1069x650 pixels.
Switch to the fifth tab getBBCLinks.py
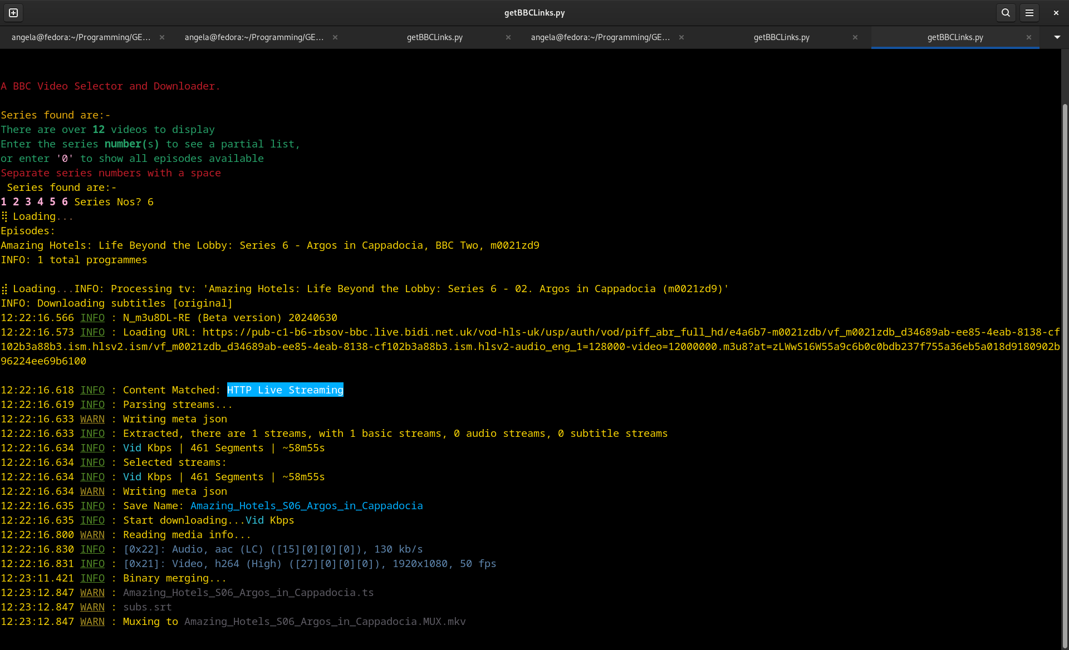tap(781, 37)
